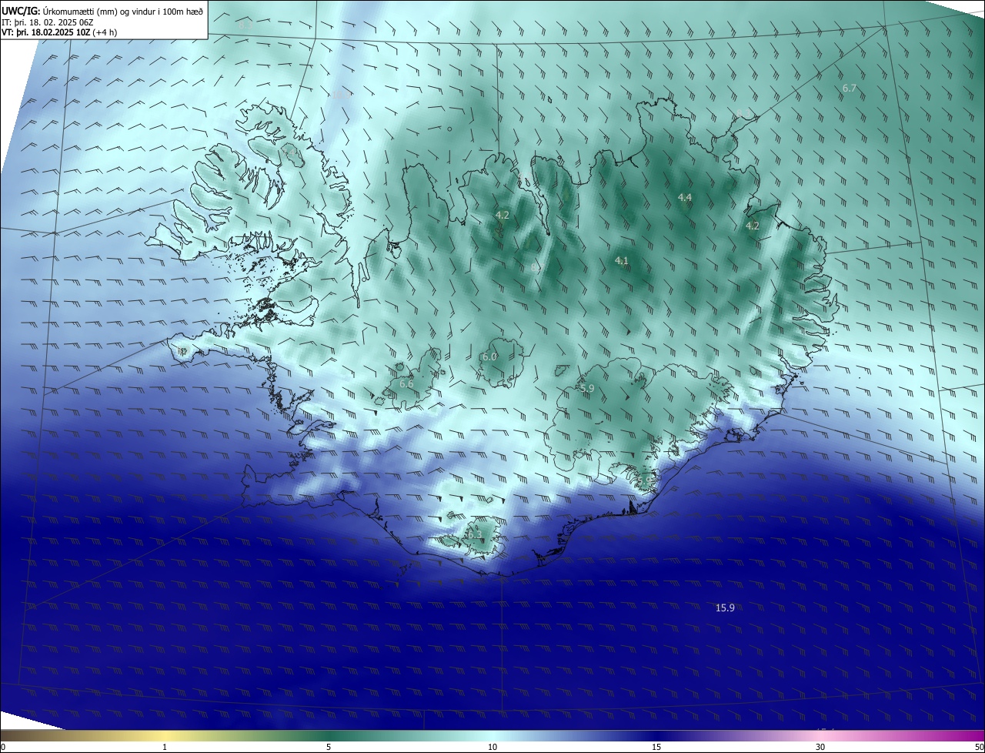Image resolution: width=985 pixels, height=753 pixels.
Task: Click the "50" tick on the color scale
Action: [979, 747]
